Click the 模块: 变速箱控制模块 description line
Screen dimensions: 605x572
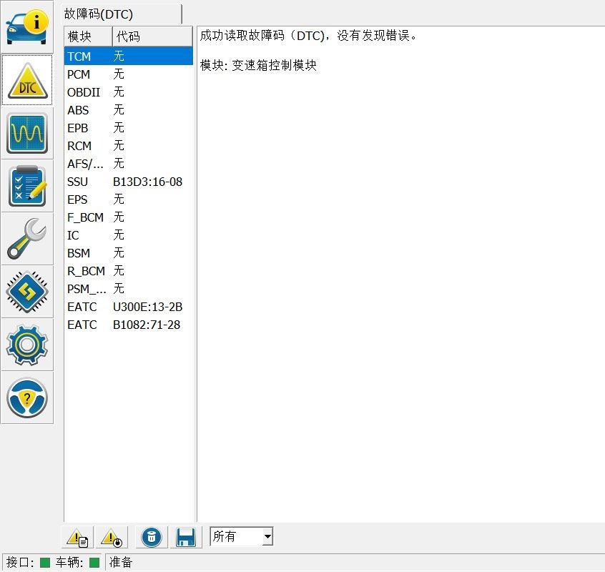pyautogui.click(x=258, y=65)
